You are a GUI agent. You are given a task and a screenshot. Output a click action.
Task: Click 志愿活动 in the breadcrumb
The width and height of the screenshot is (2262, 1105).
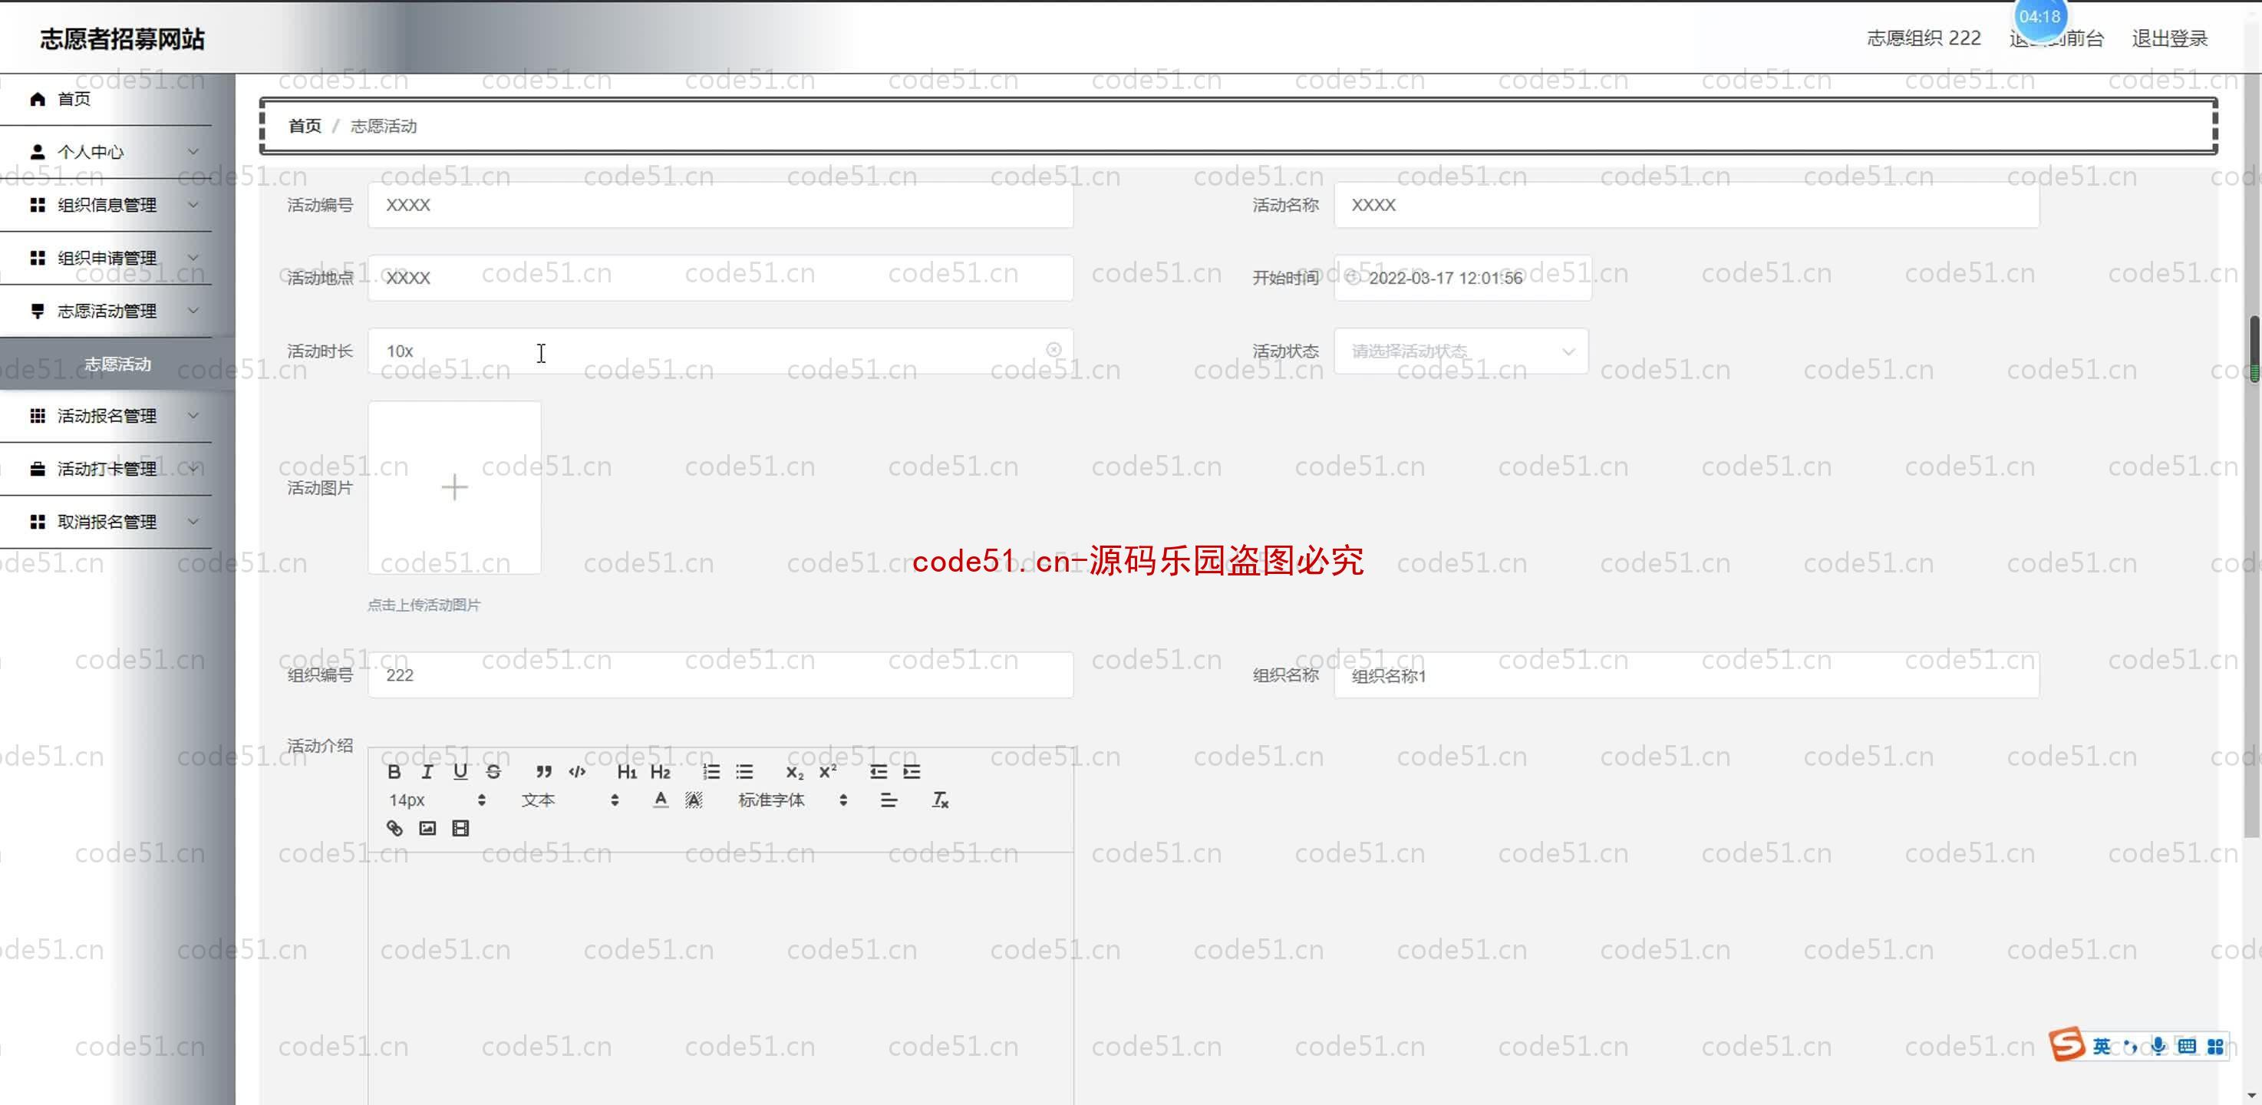coord(384,126)
